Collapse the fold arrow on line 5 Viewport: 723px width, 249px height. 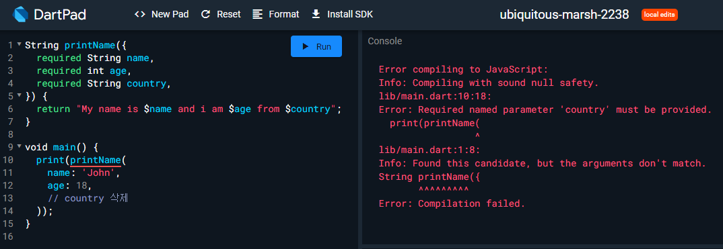19,95
